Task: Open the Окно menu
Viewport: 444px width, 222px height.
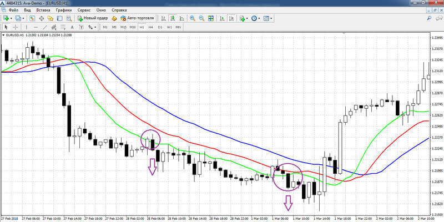Action: point(101,10)
